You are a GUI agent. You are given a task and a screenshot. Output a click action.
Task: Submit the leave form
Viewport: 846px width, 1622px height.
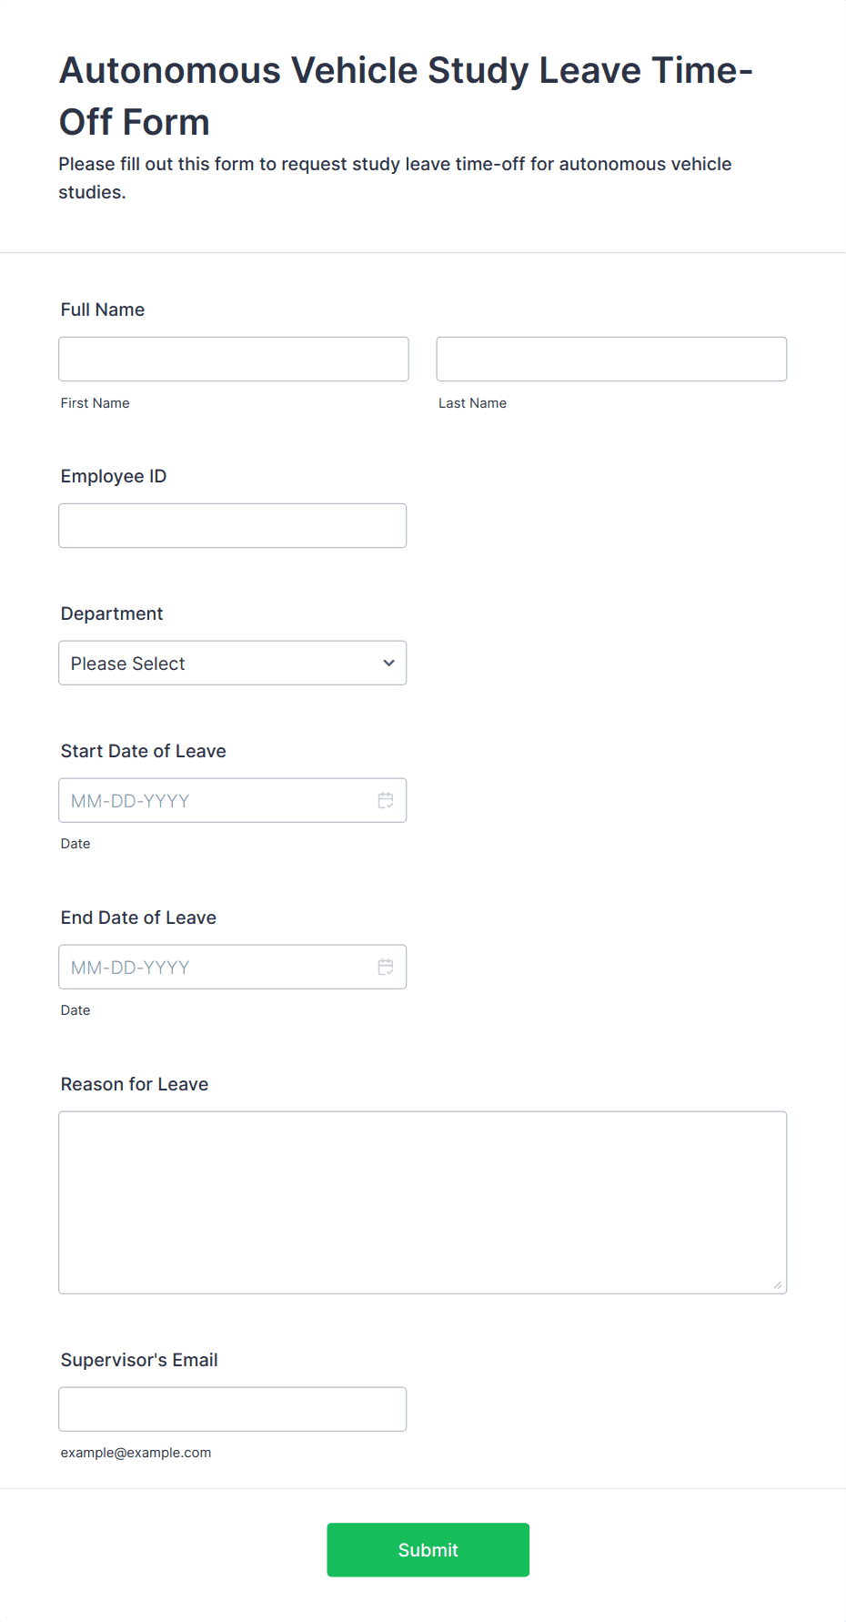(x=428, y=1549)
